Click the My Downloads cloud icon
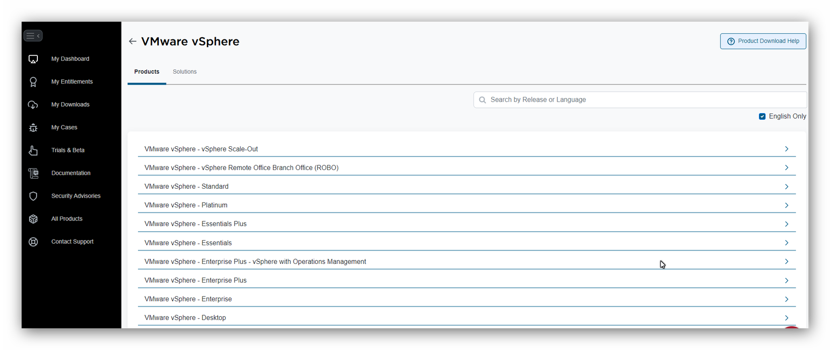Viewport: 830px width, 350px height. 33,105
